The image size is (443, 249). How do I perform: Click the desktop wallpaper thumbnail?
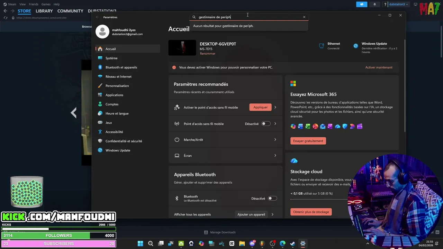tap(182, 48)
